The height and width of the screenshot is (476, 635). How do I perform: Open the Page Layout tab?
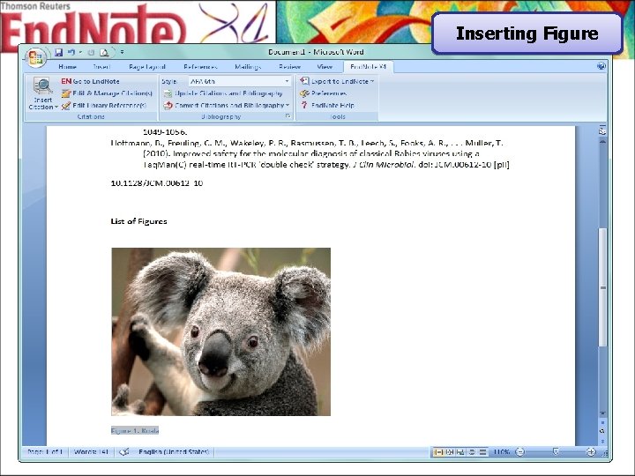pyautogui.click(x=147, y=67)
